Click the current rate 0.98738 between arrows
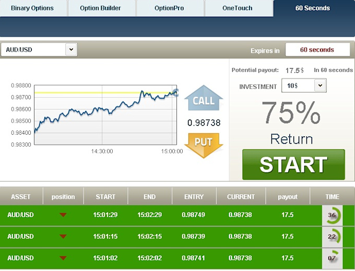 pos(204,123)
